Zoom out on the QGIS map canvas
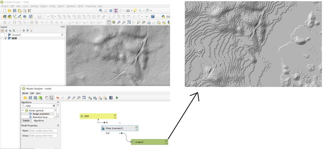The height and width of the screenshot is (149, 332). point(124,22)
